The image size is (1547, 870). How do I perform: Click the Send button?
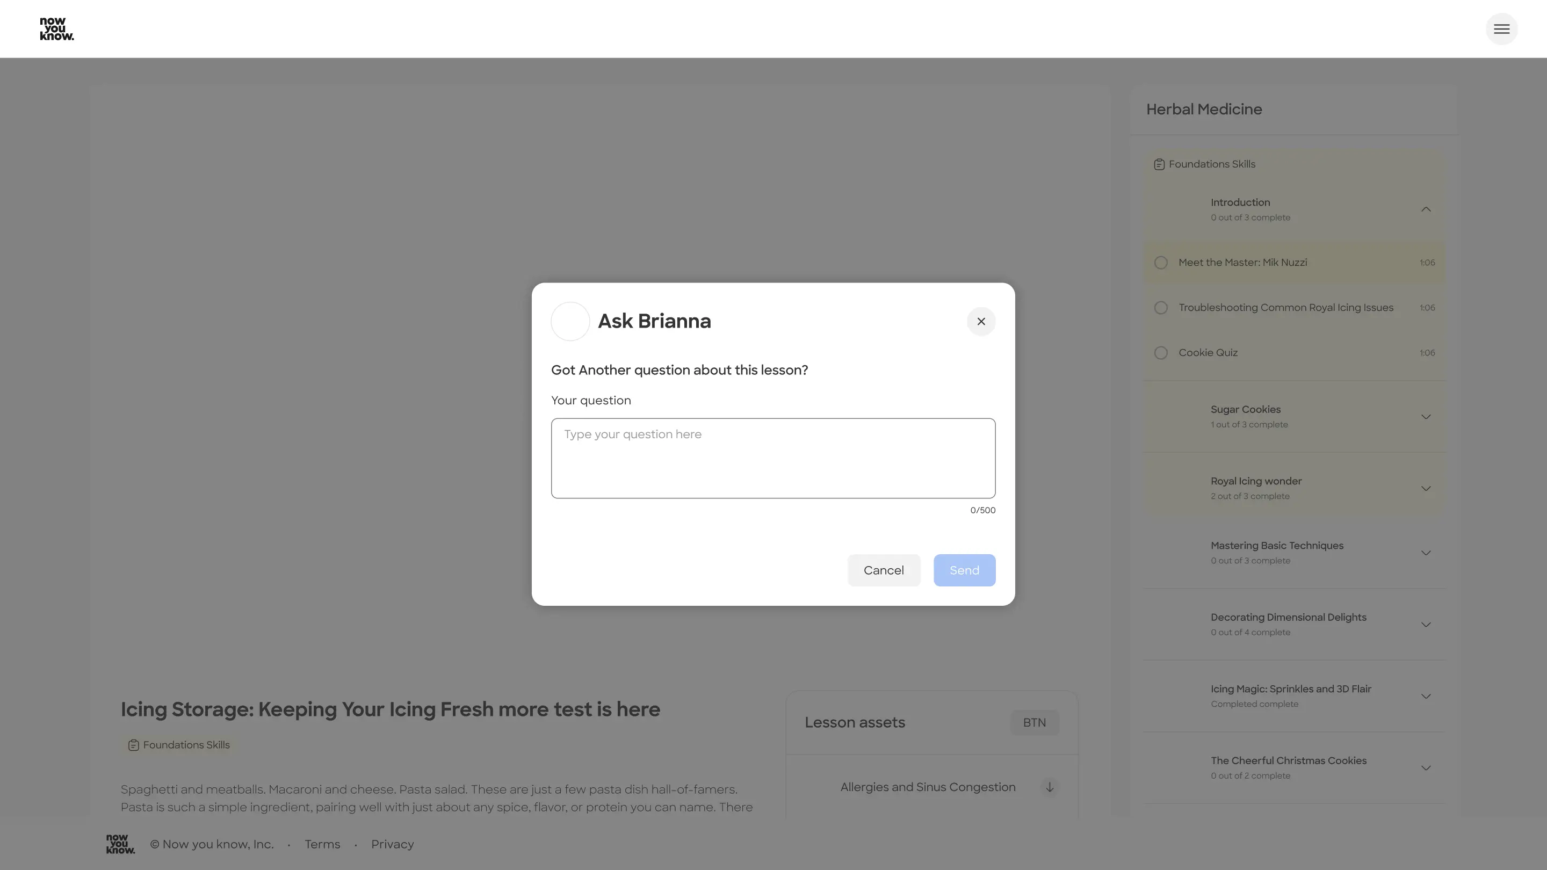tap(964, 570)
